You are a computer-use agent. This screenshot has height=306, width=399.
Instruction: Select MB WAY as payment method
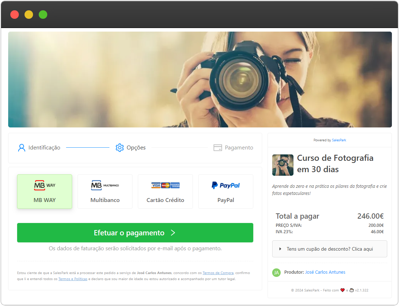click(45, 200)
